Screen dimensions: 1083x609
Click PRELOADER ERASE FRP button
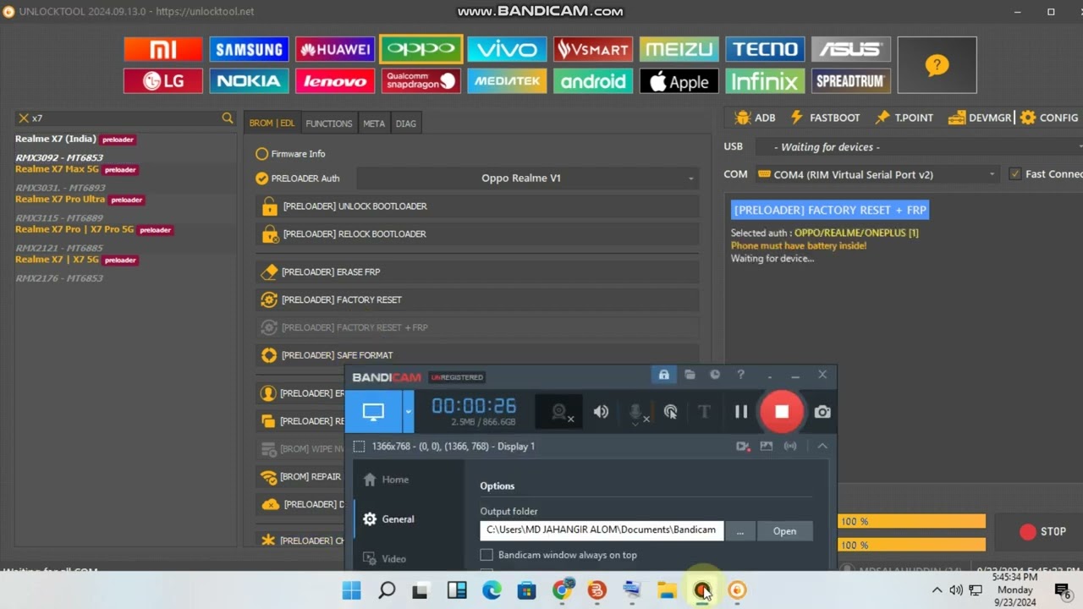[477, 272]
